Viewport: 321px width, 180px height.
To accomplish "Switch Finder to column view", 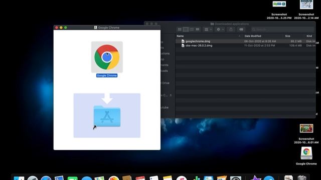I will (x=192, y=29).
